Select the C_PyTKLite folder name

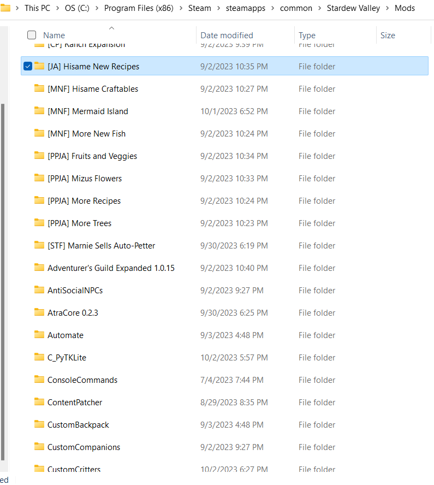[x=67, y=358]
